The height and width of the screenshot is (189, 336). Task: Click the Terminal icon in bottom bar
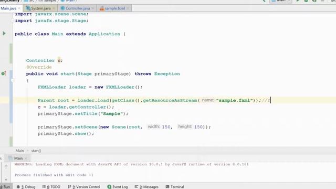167,187
